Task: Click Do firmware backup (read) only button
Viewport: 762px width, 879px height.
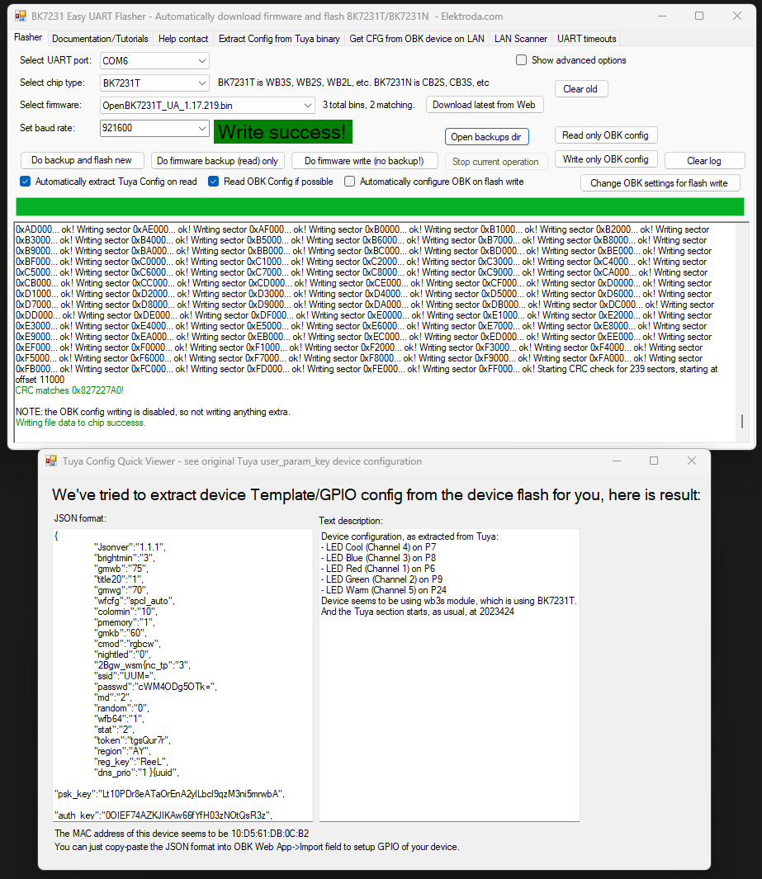Action: (x=218, y=161)
